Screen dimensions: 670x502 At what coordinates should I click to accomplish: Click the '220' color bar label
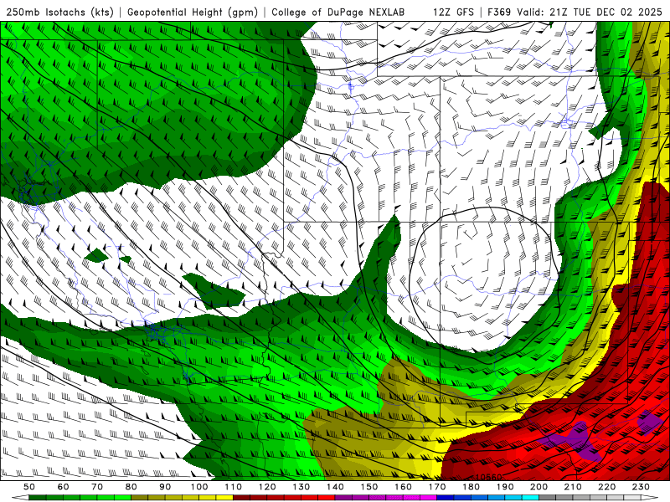[607, 487]
